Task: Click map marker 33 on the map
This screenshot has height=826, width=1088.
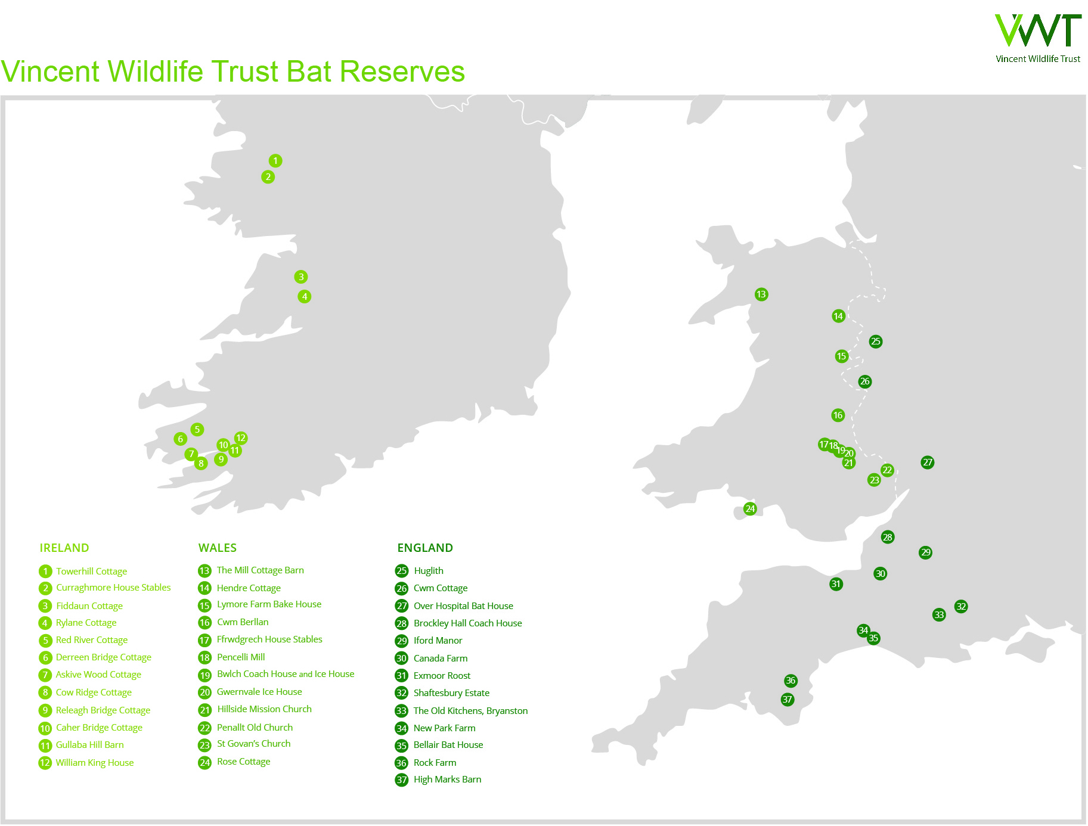Action: pyautogui.click(x=940, y=615)
